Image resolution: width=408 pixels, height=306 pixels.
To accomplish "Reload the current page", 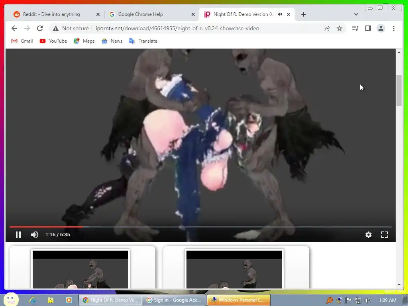I will tap(40, 28).
